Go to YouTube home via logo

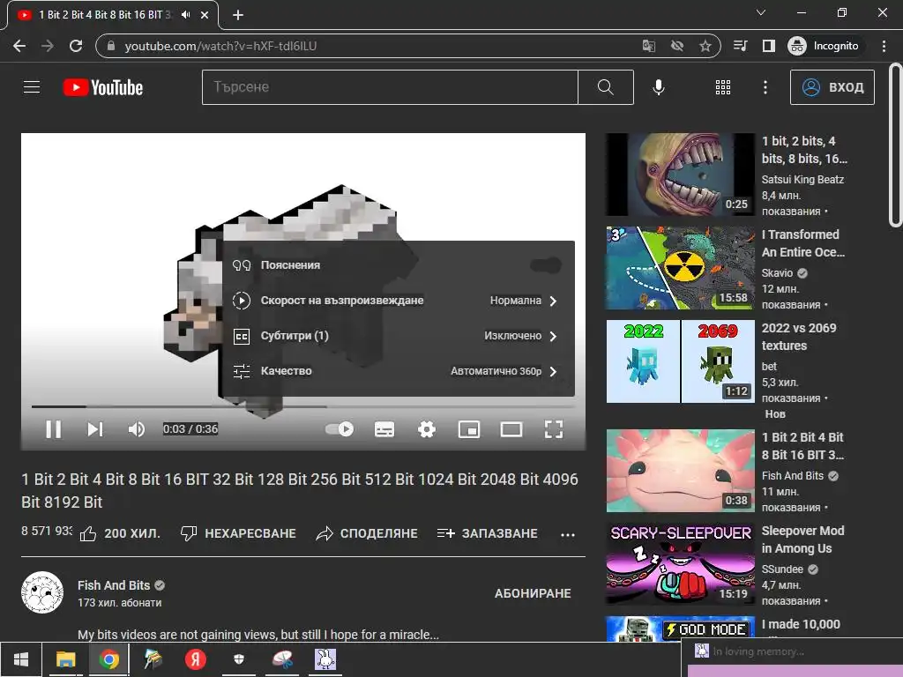tap(103, 87)
